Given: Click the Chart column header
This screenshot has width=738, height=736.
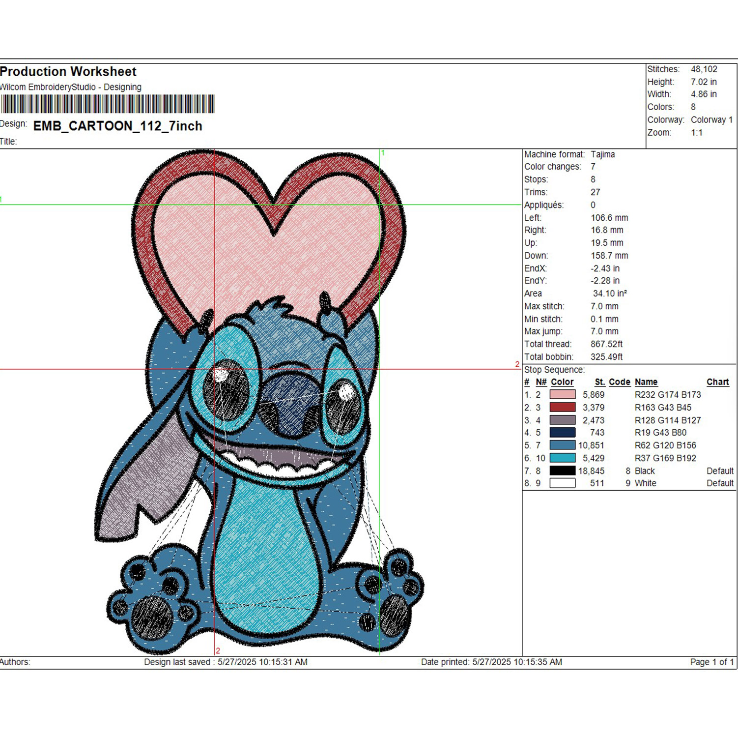Looking at the screenshot, I should click(x=717, y=382).
